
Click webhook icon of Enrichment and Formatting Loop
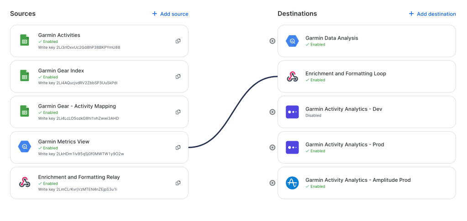[x=292, y=77]
